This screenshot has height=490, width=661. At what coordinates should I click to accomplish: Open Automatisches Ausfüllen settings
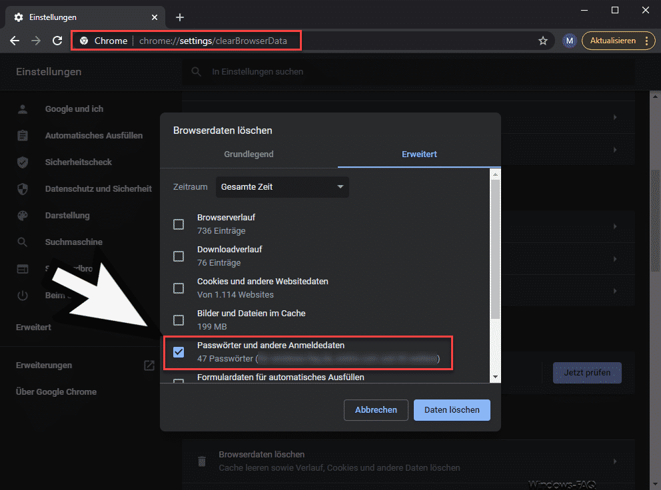coord(94,136)
